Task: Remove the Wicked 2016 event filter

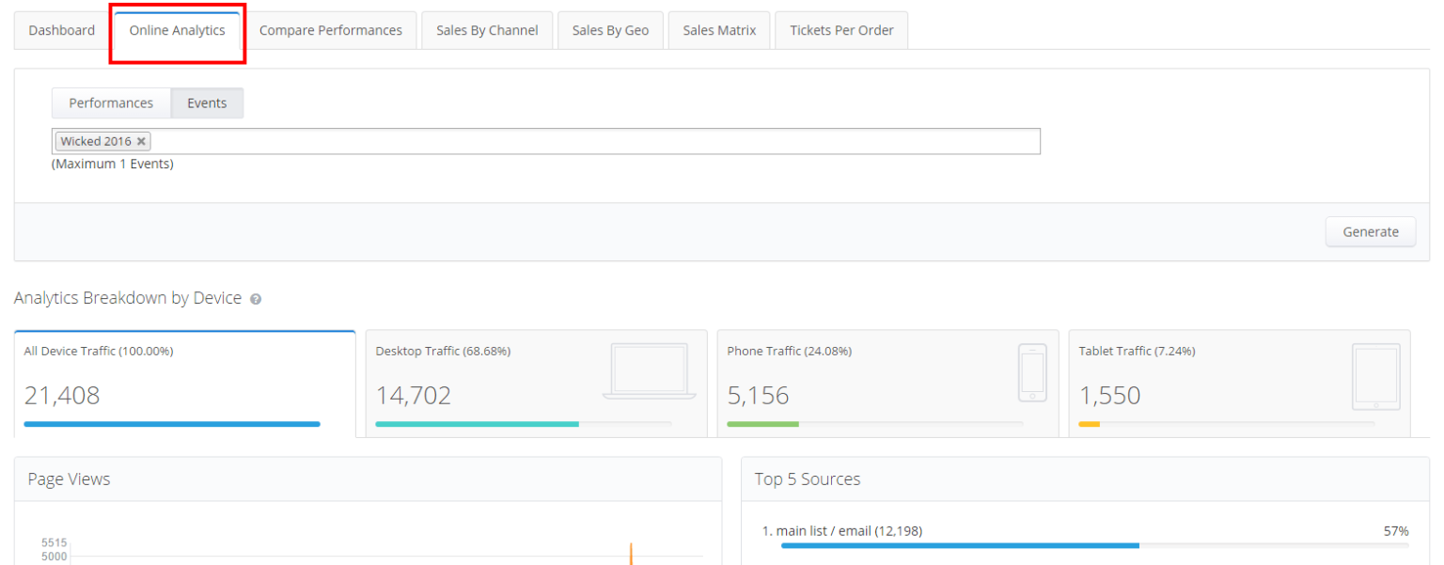Action: tap(141, 141)
